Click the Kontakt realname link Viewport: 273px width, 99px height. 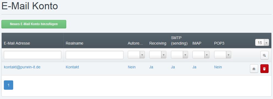(72, 67)
